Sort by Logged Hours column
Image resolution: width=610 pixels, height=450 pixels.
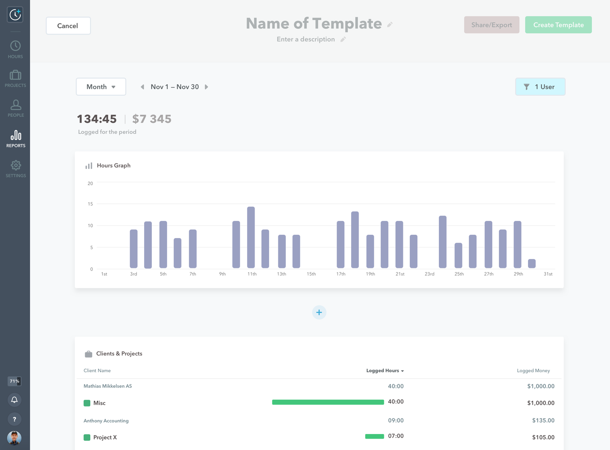[385, 370]
